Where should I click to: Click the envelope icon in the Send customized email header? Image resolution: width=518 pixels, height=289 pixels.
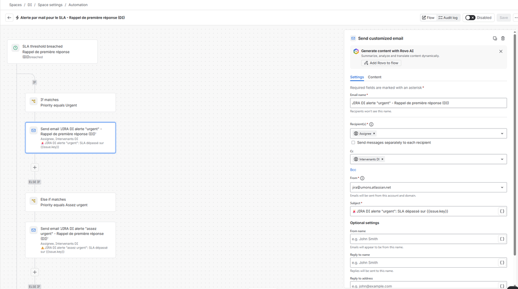coord(353,38)
